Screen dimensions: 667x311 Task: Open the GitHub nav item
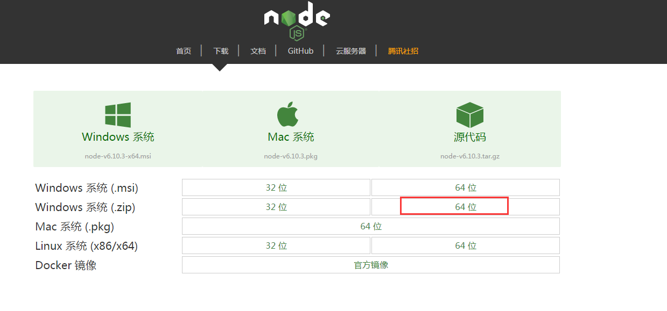coord(300,51)
